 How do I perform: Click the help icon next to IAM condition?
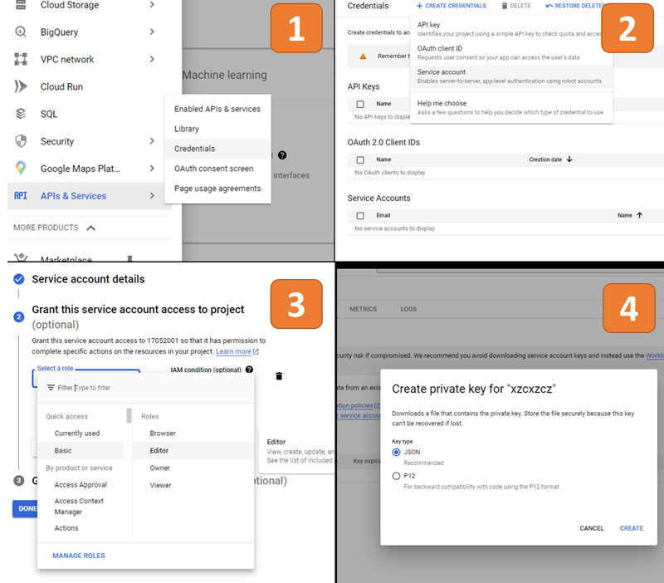[249, 370]
